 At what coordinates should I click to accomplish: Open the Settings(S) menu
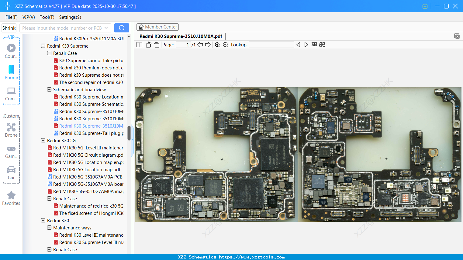(70, 17)
